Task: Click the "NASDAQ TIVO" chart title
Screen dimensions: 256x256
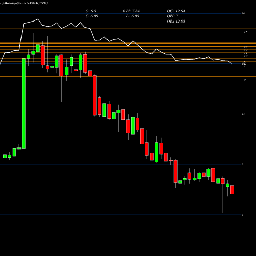Action: [37, 3]
